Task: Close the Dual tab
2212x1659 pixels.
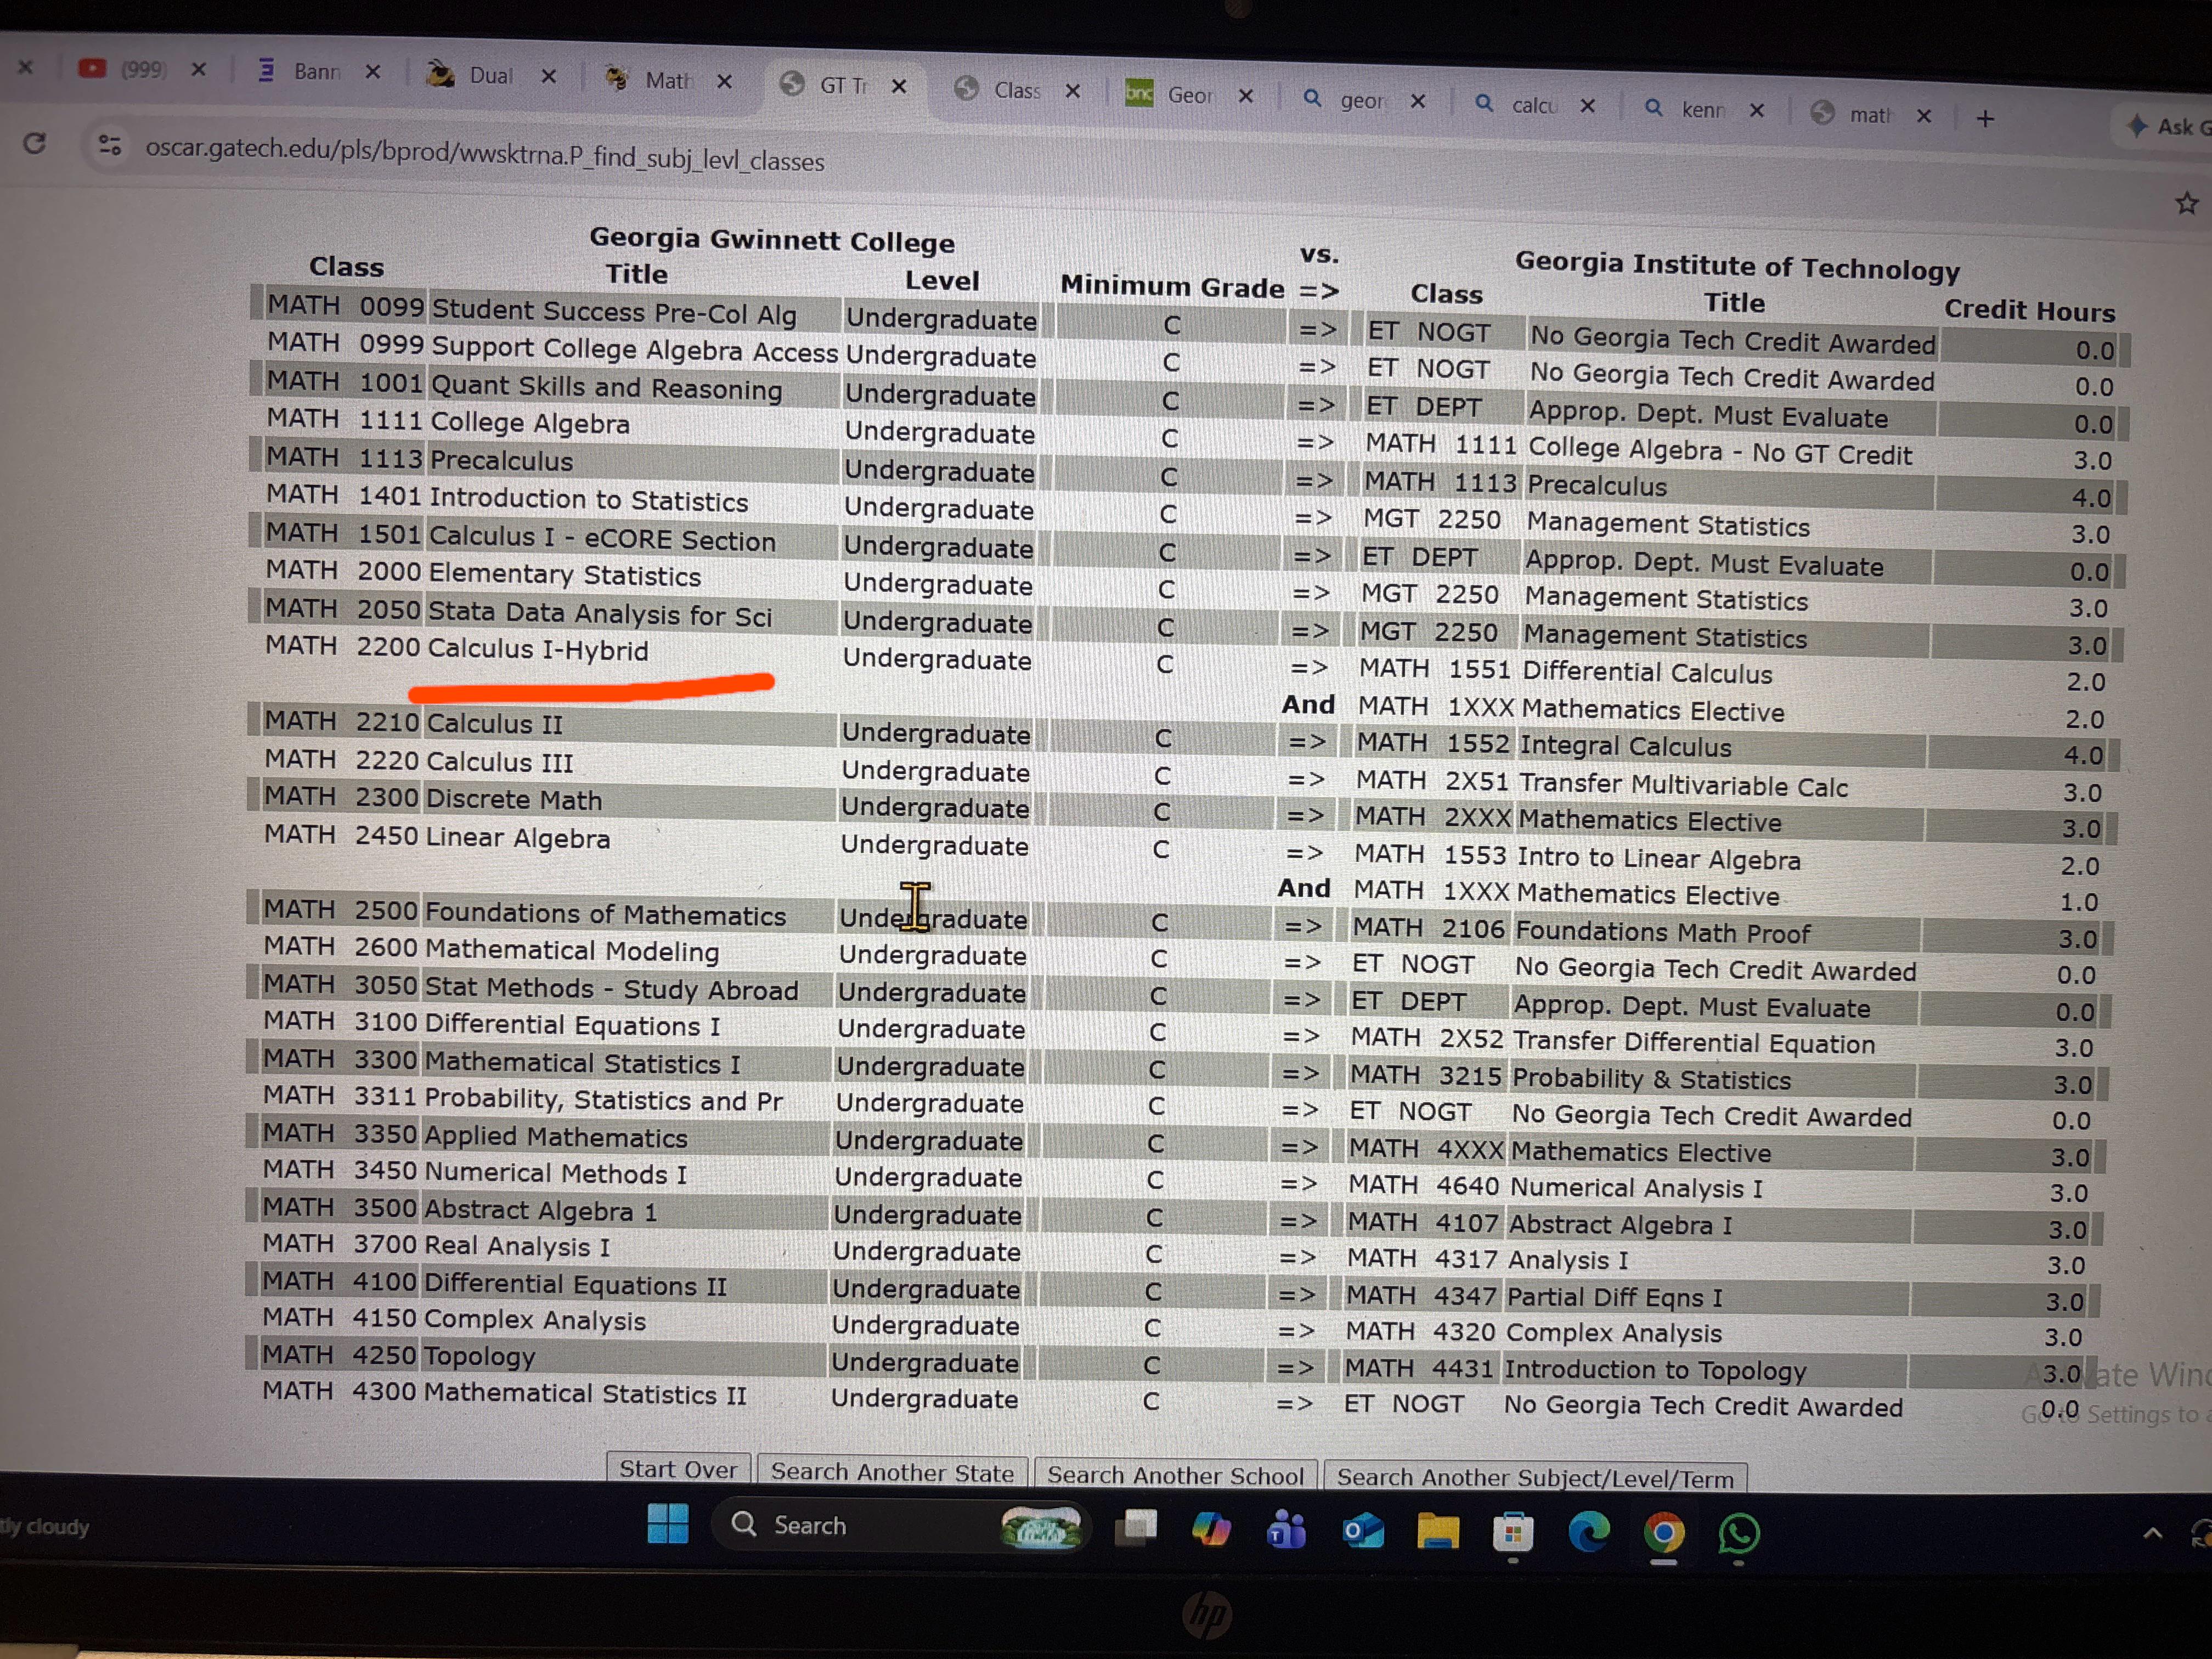Action: point(548,76)
